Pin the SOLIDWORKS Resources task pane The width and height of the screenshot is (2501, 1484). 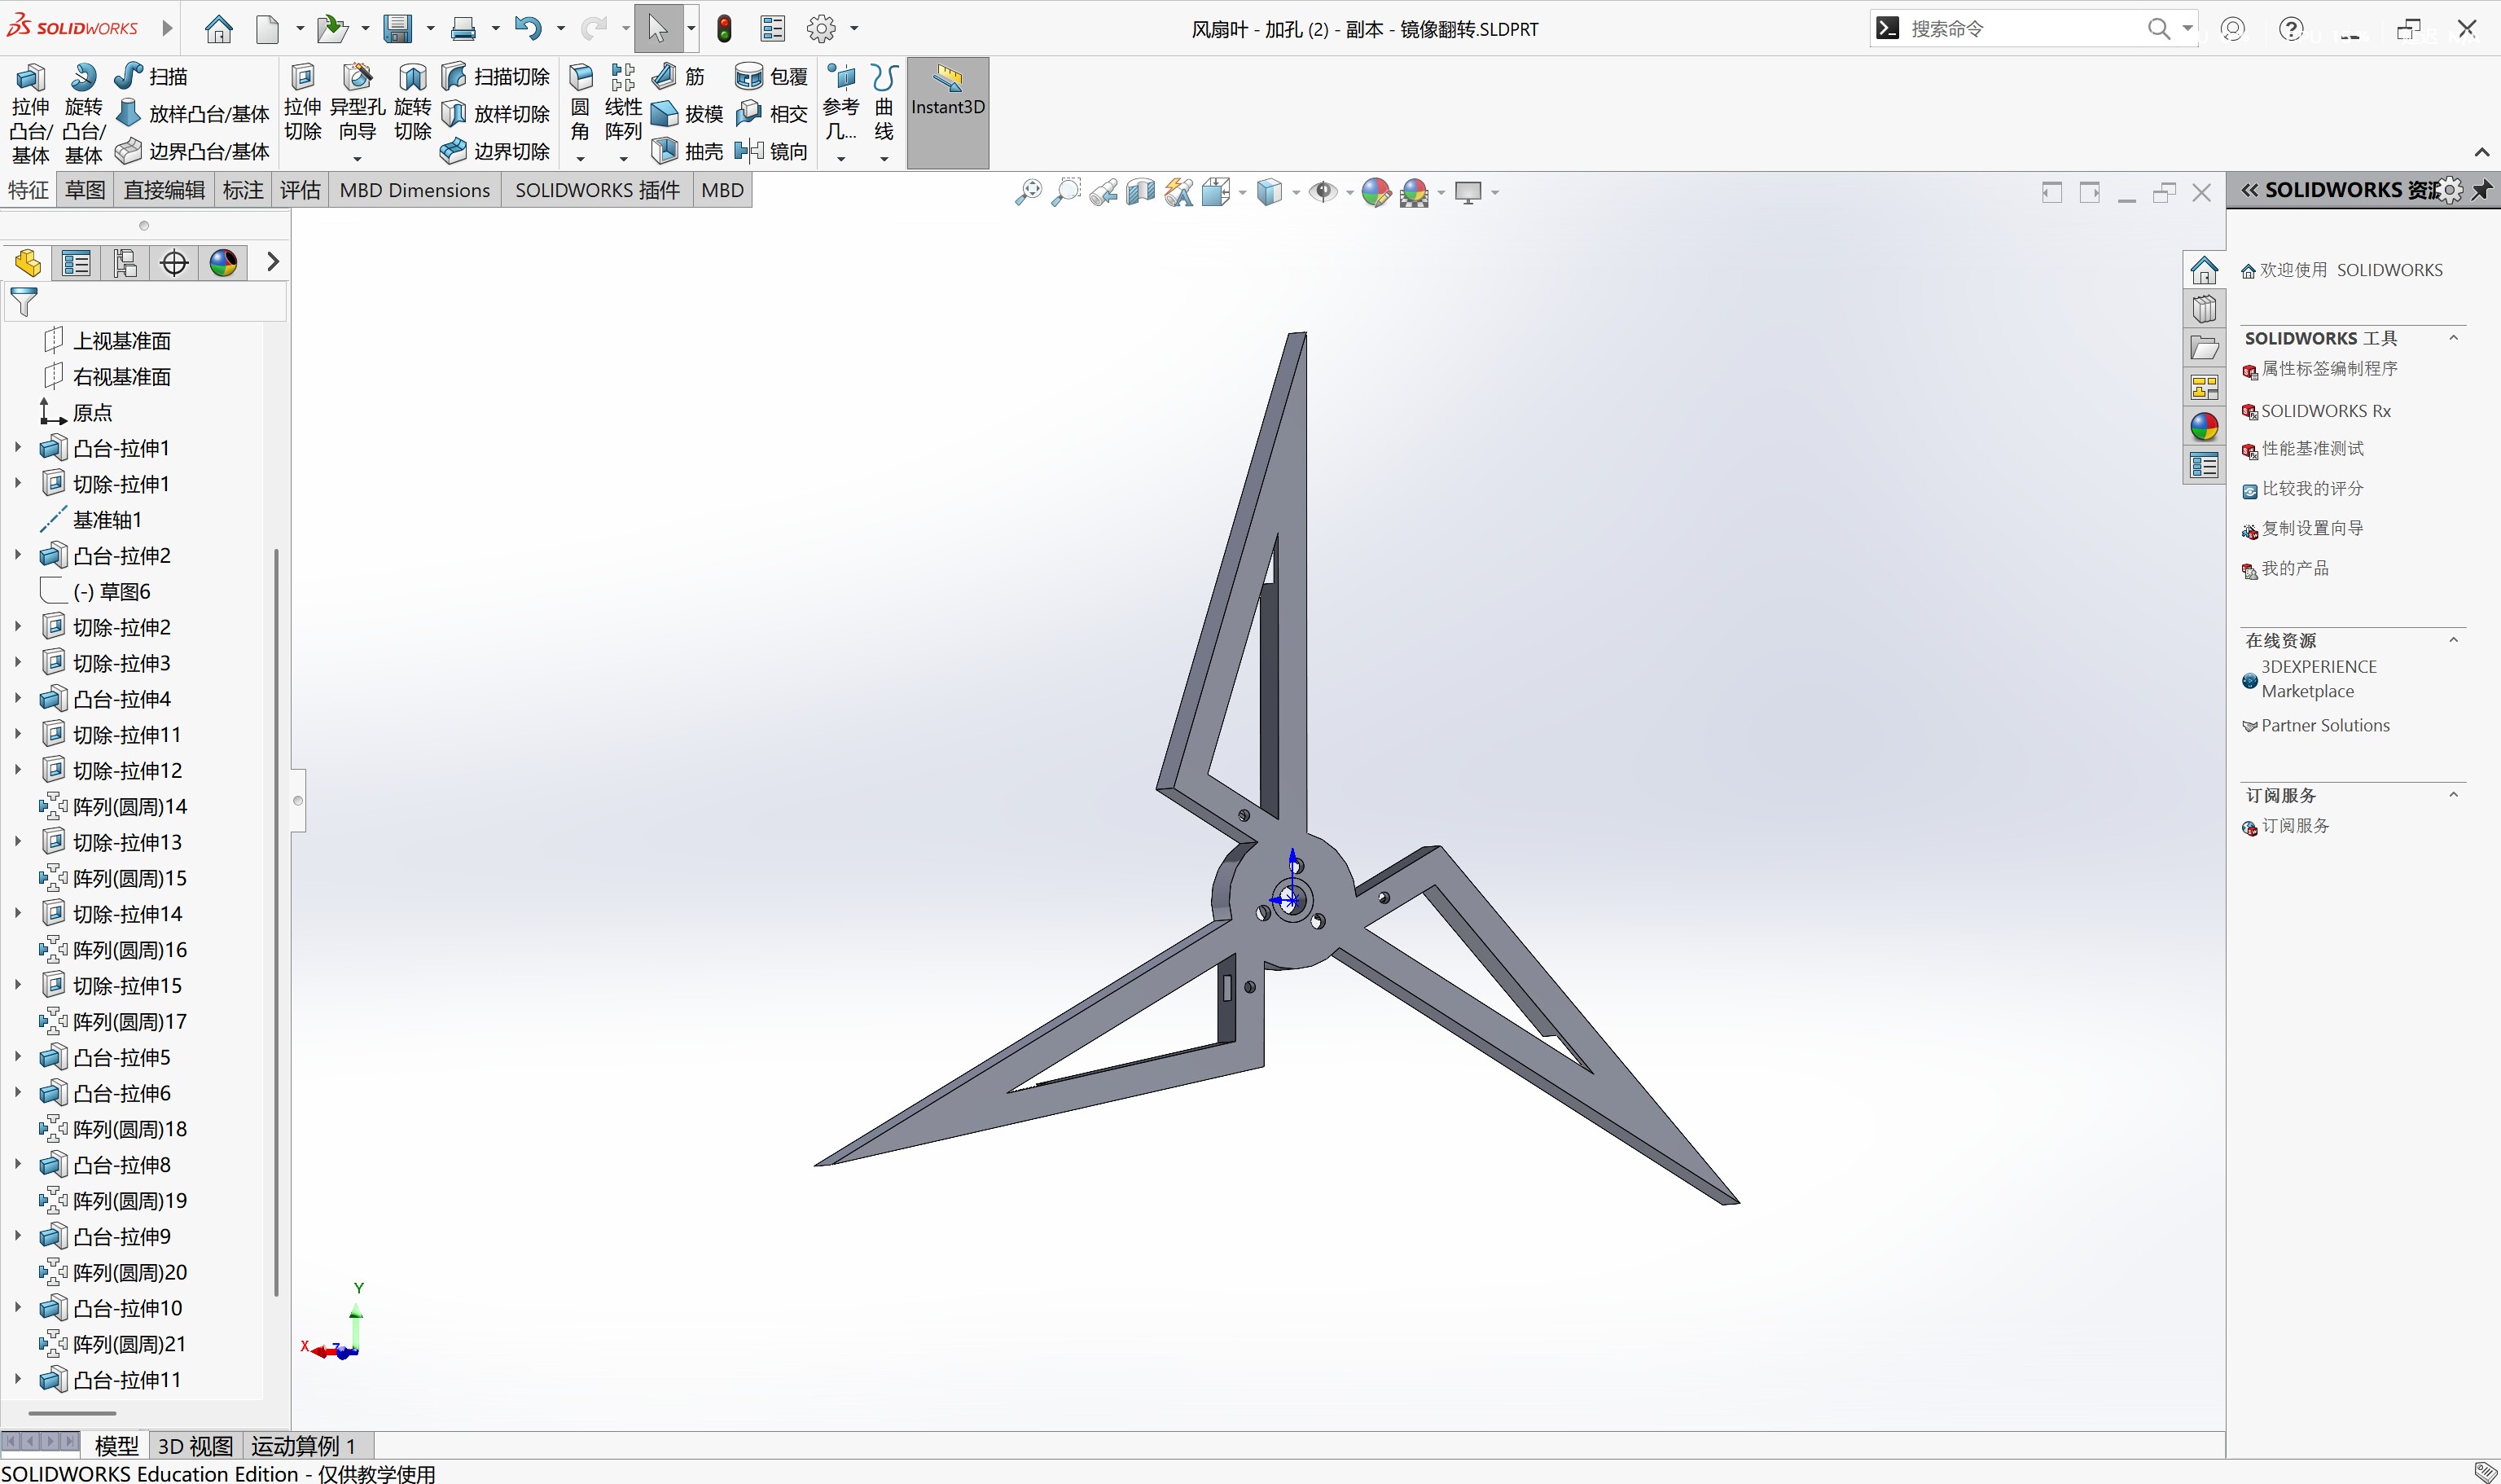pyautogui.click(x=2482, y=190)
